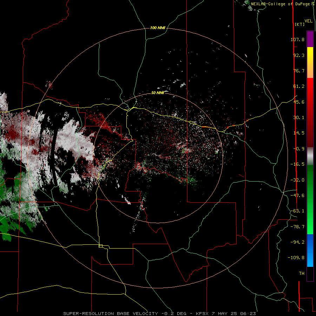The width and height of the screenshot is (316, 316).
Task: Select the purple segment of the color bar
Action: 310,39
